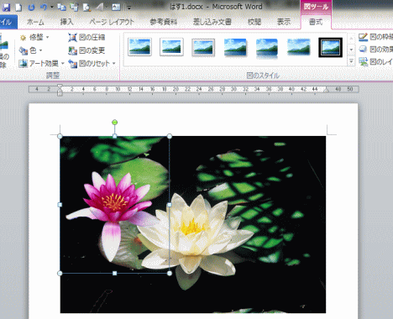Screen dimensions: 393x319
Task: Select the 書式 tab under 図ツール
Action: pos(316,22)
